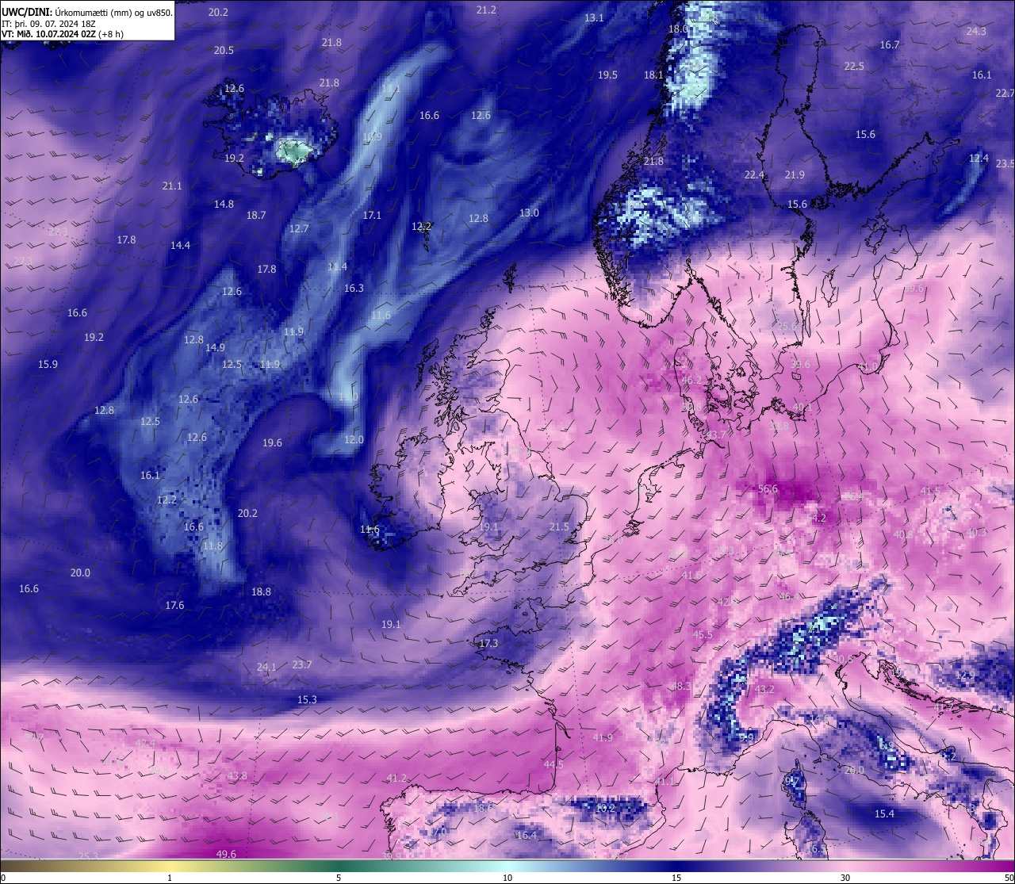
Task: Click the map value 13.1
Action: (x=594, y=17)
